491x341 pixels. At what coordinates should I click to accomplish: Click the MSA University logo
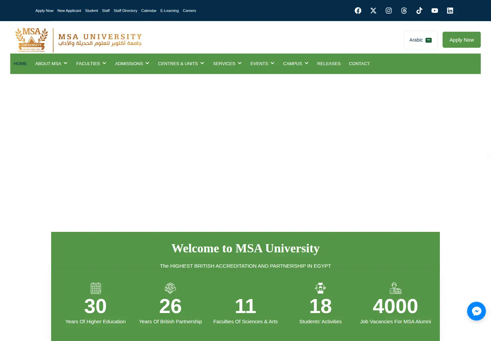78,40
